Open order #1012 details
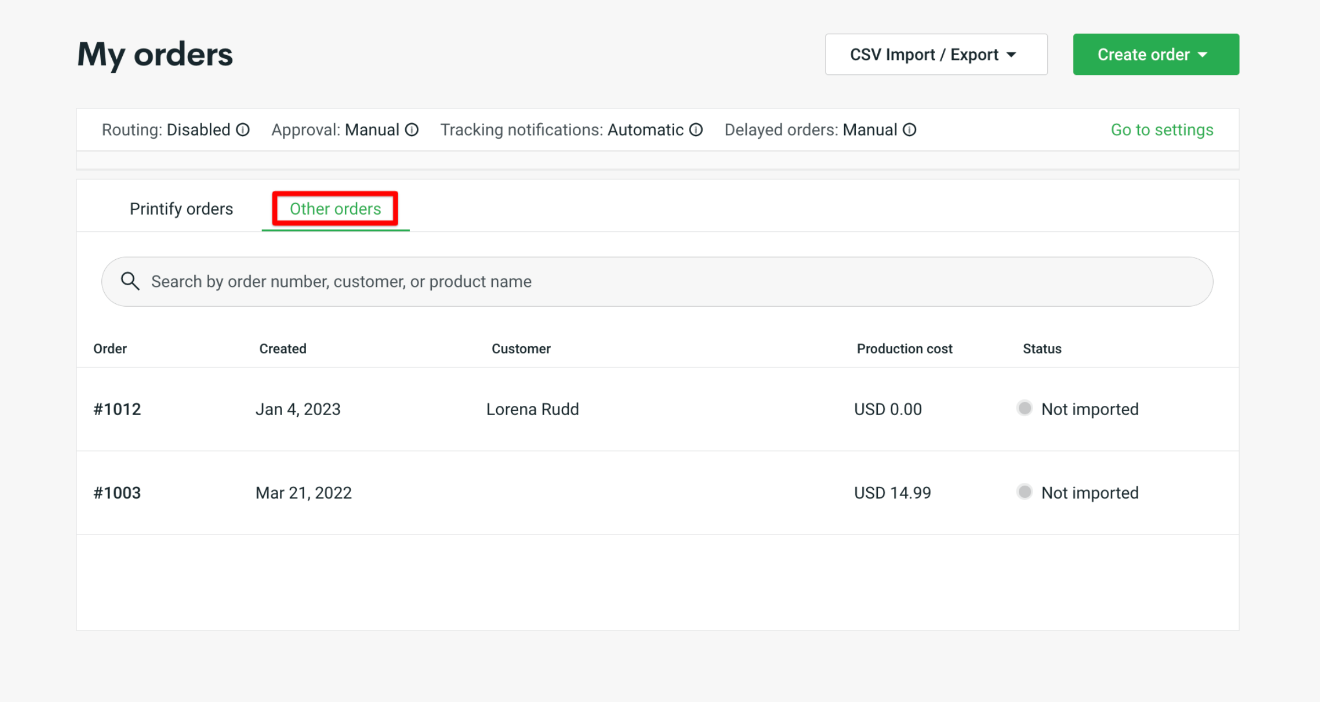1320x702 pixels. [x=117, y=409]
